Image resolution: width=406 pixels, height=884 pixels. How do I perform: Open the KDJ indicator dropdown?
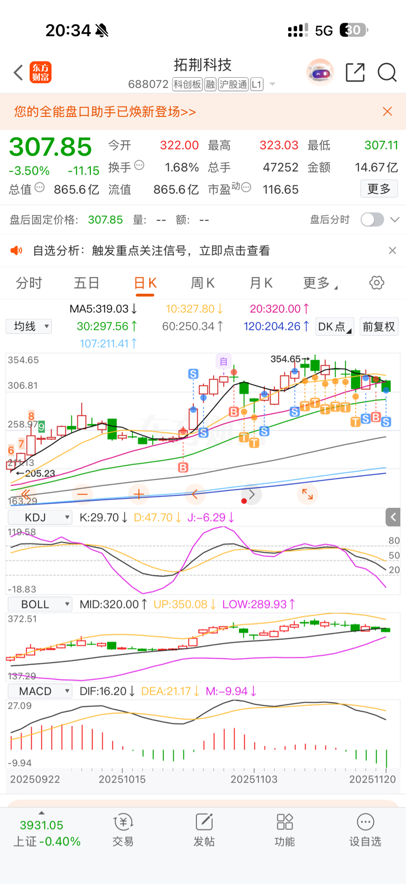click(40, 517)
